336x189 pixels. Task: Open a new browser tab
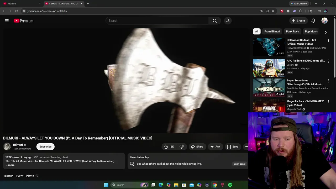88,3
